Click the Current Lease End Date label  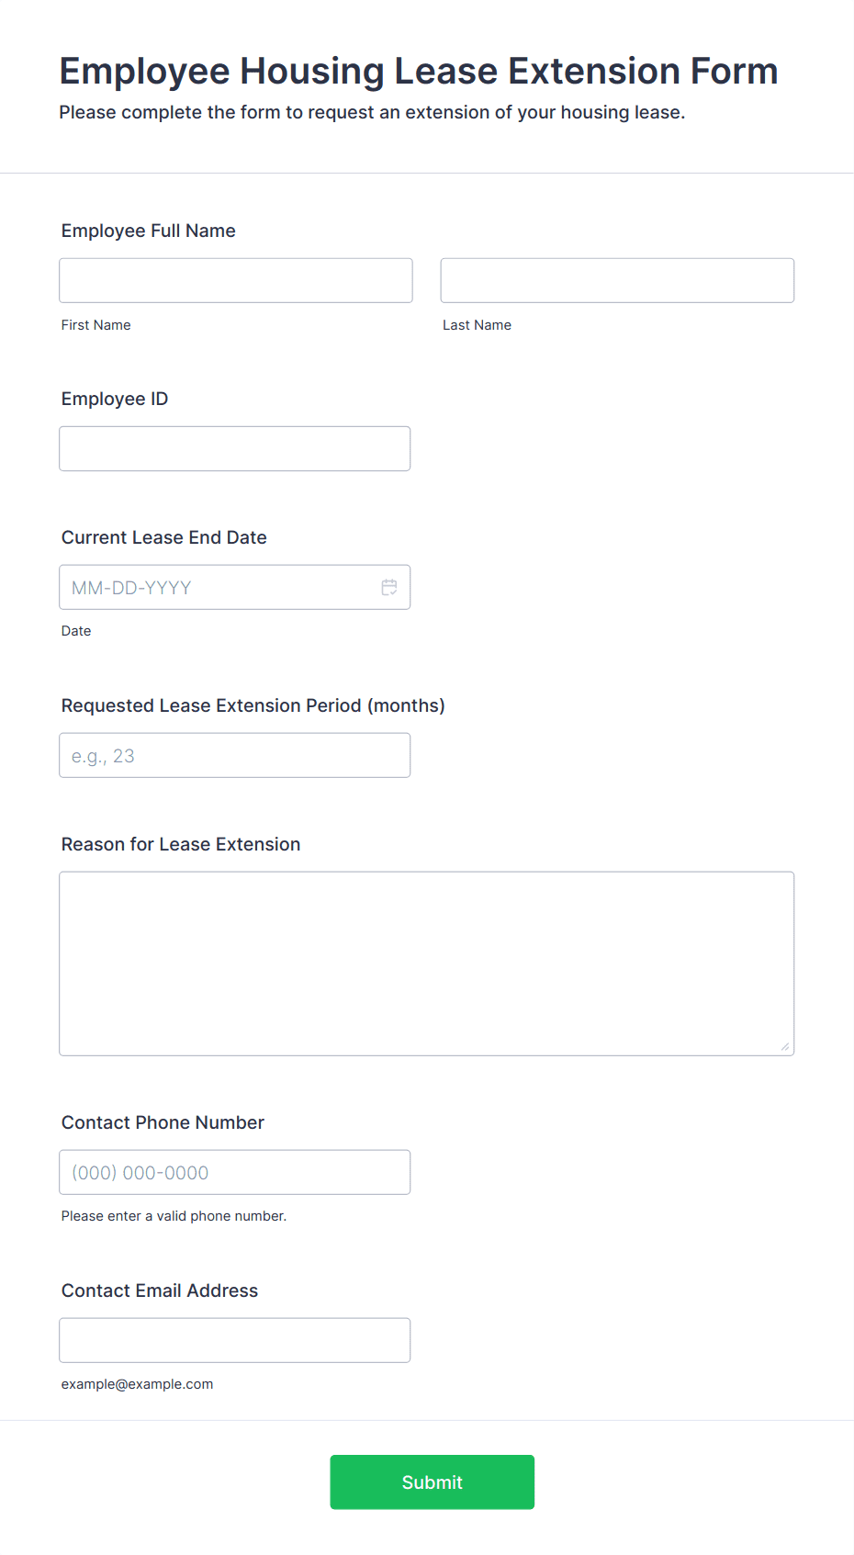click(x=164, y=537)
